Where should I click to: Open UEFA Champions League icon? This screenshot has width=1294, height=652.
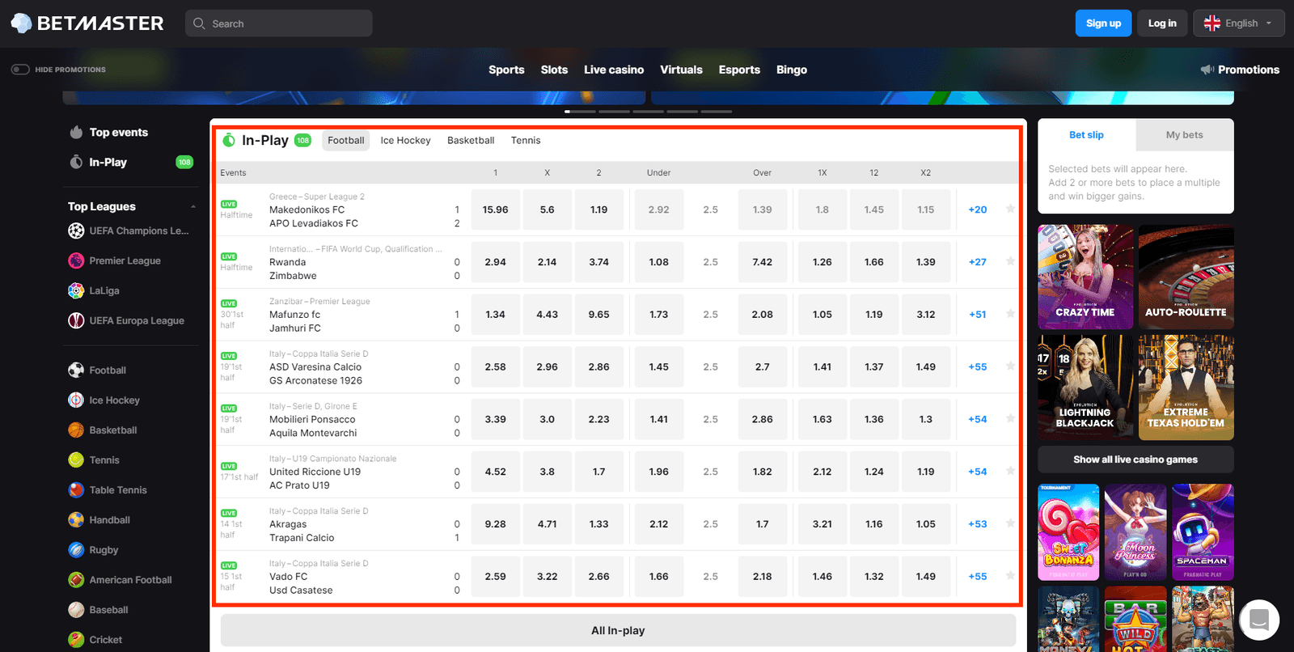pyautogui.click(x=76, y=231)
